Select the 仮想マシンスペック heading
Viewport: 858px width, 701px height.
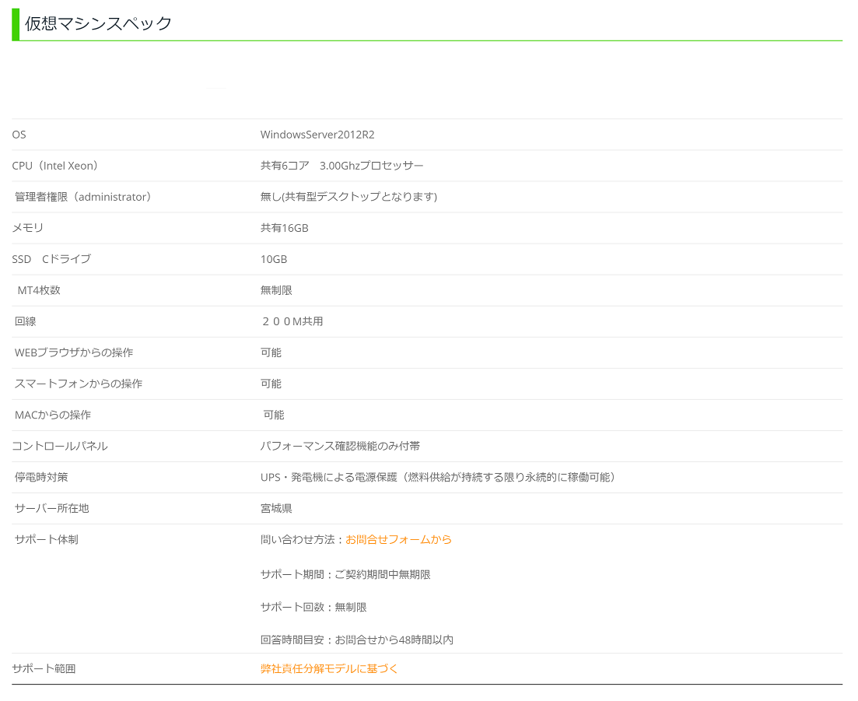[x=99, y=23]
